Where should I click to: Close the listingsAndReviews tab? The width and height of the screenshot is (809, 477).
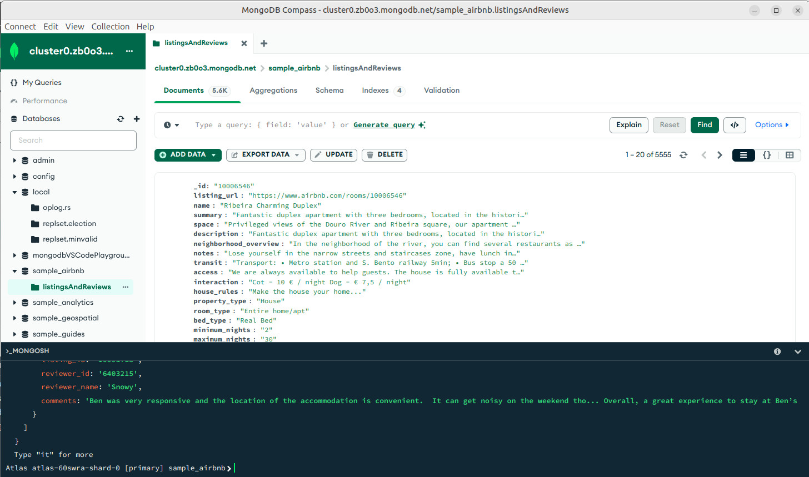[x=244, y=43]
